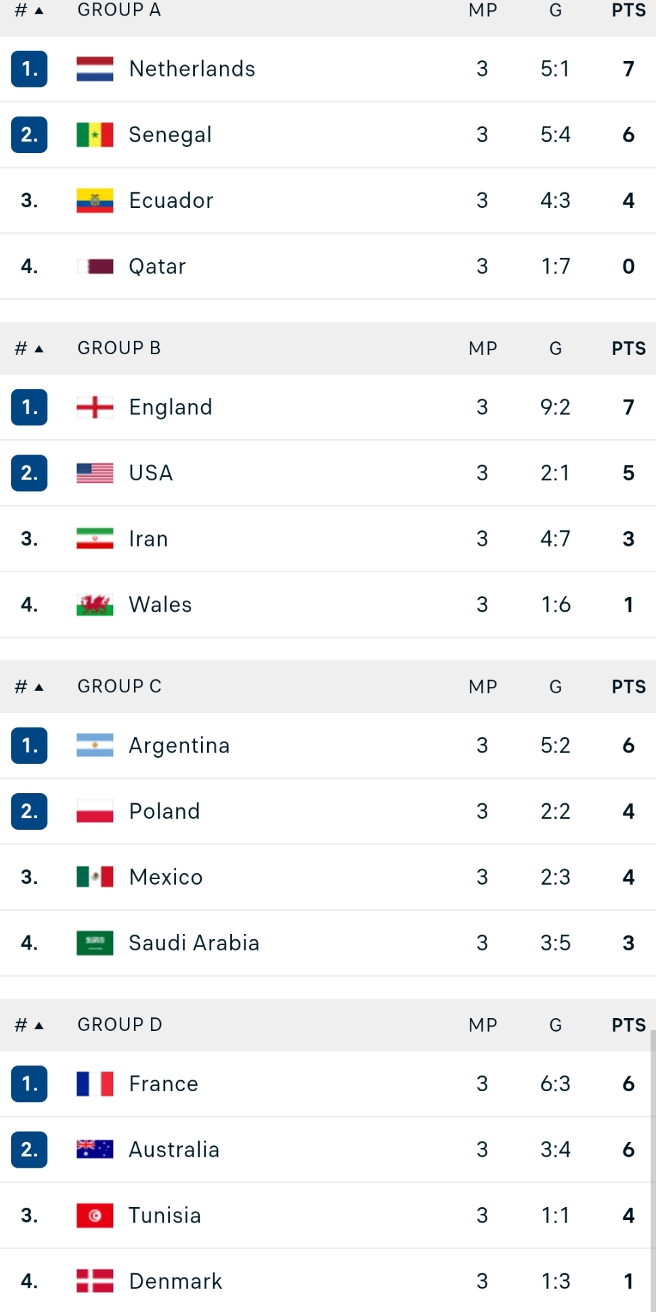Sort Group B by MP column

(x=483, y=349)
